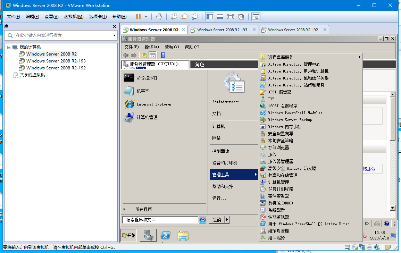
Task: Click the start menu search magnifier button
Action: [202, 220]
